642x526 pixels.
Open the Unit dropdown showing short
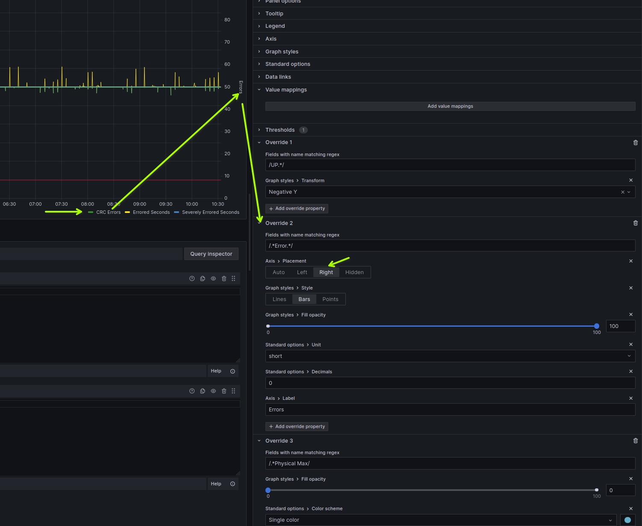click(450, 356)
